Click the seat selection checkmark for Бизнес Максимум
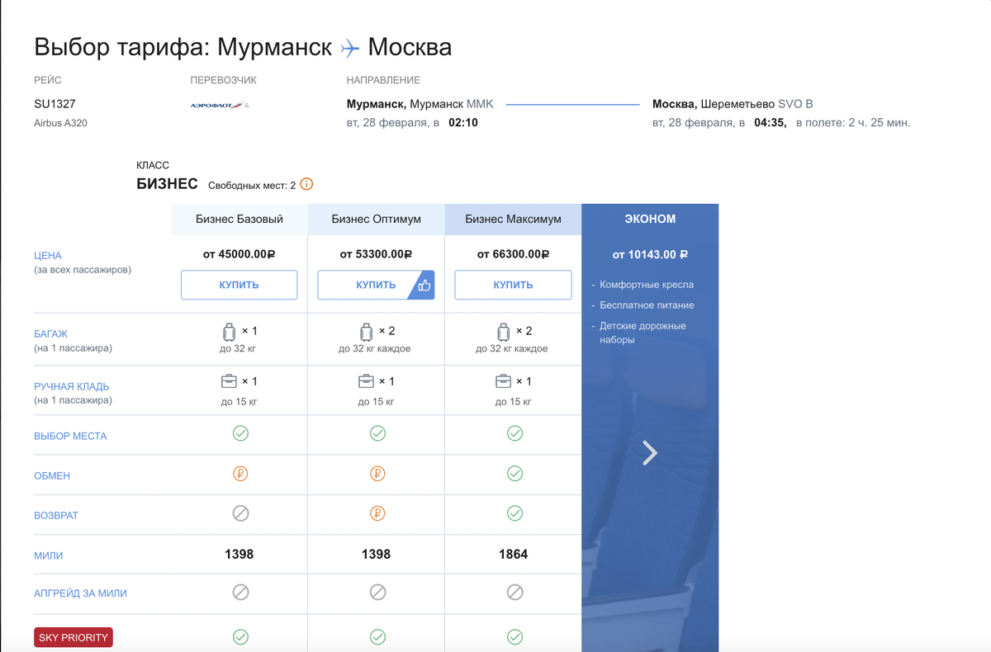The height and width of the screenshot is (652, 991). pyautogui.click(x=514, y=433)
